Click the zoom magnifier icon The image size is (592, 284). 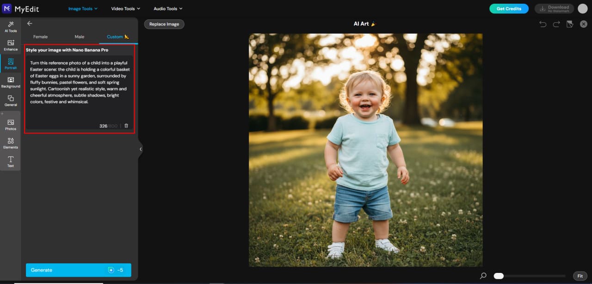[x=483, y=276]
